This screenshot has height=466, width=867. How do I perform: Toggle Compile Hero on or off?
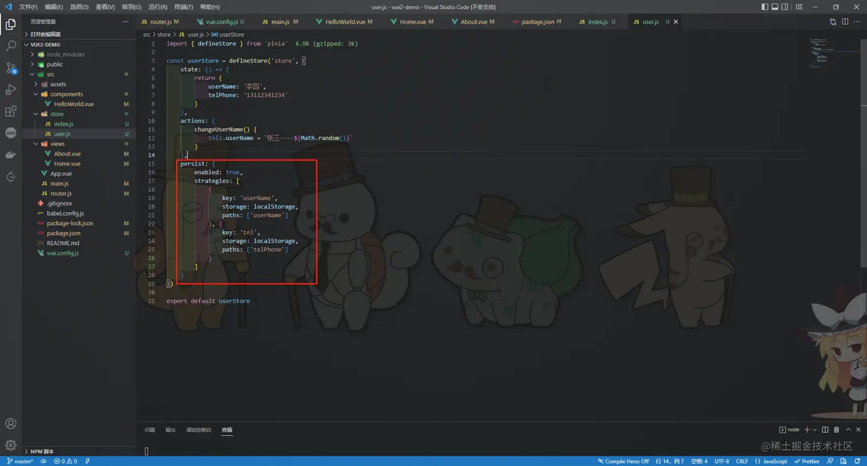(623, 461)
